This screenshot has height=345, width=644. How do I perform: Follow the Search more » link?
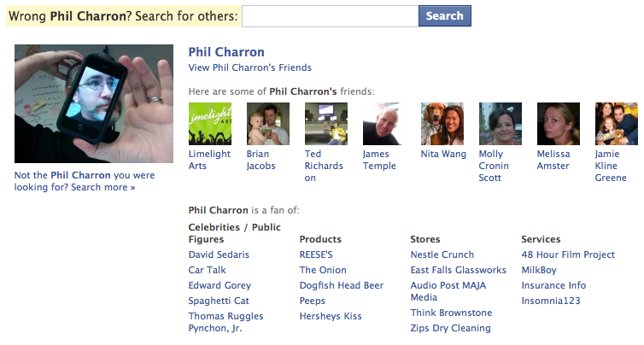pos(103,187)
